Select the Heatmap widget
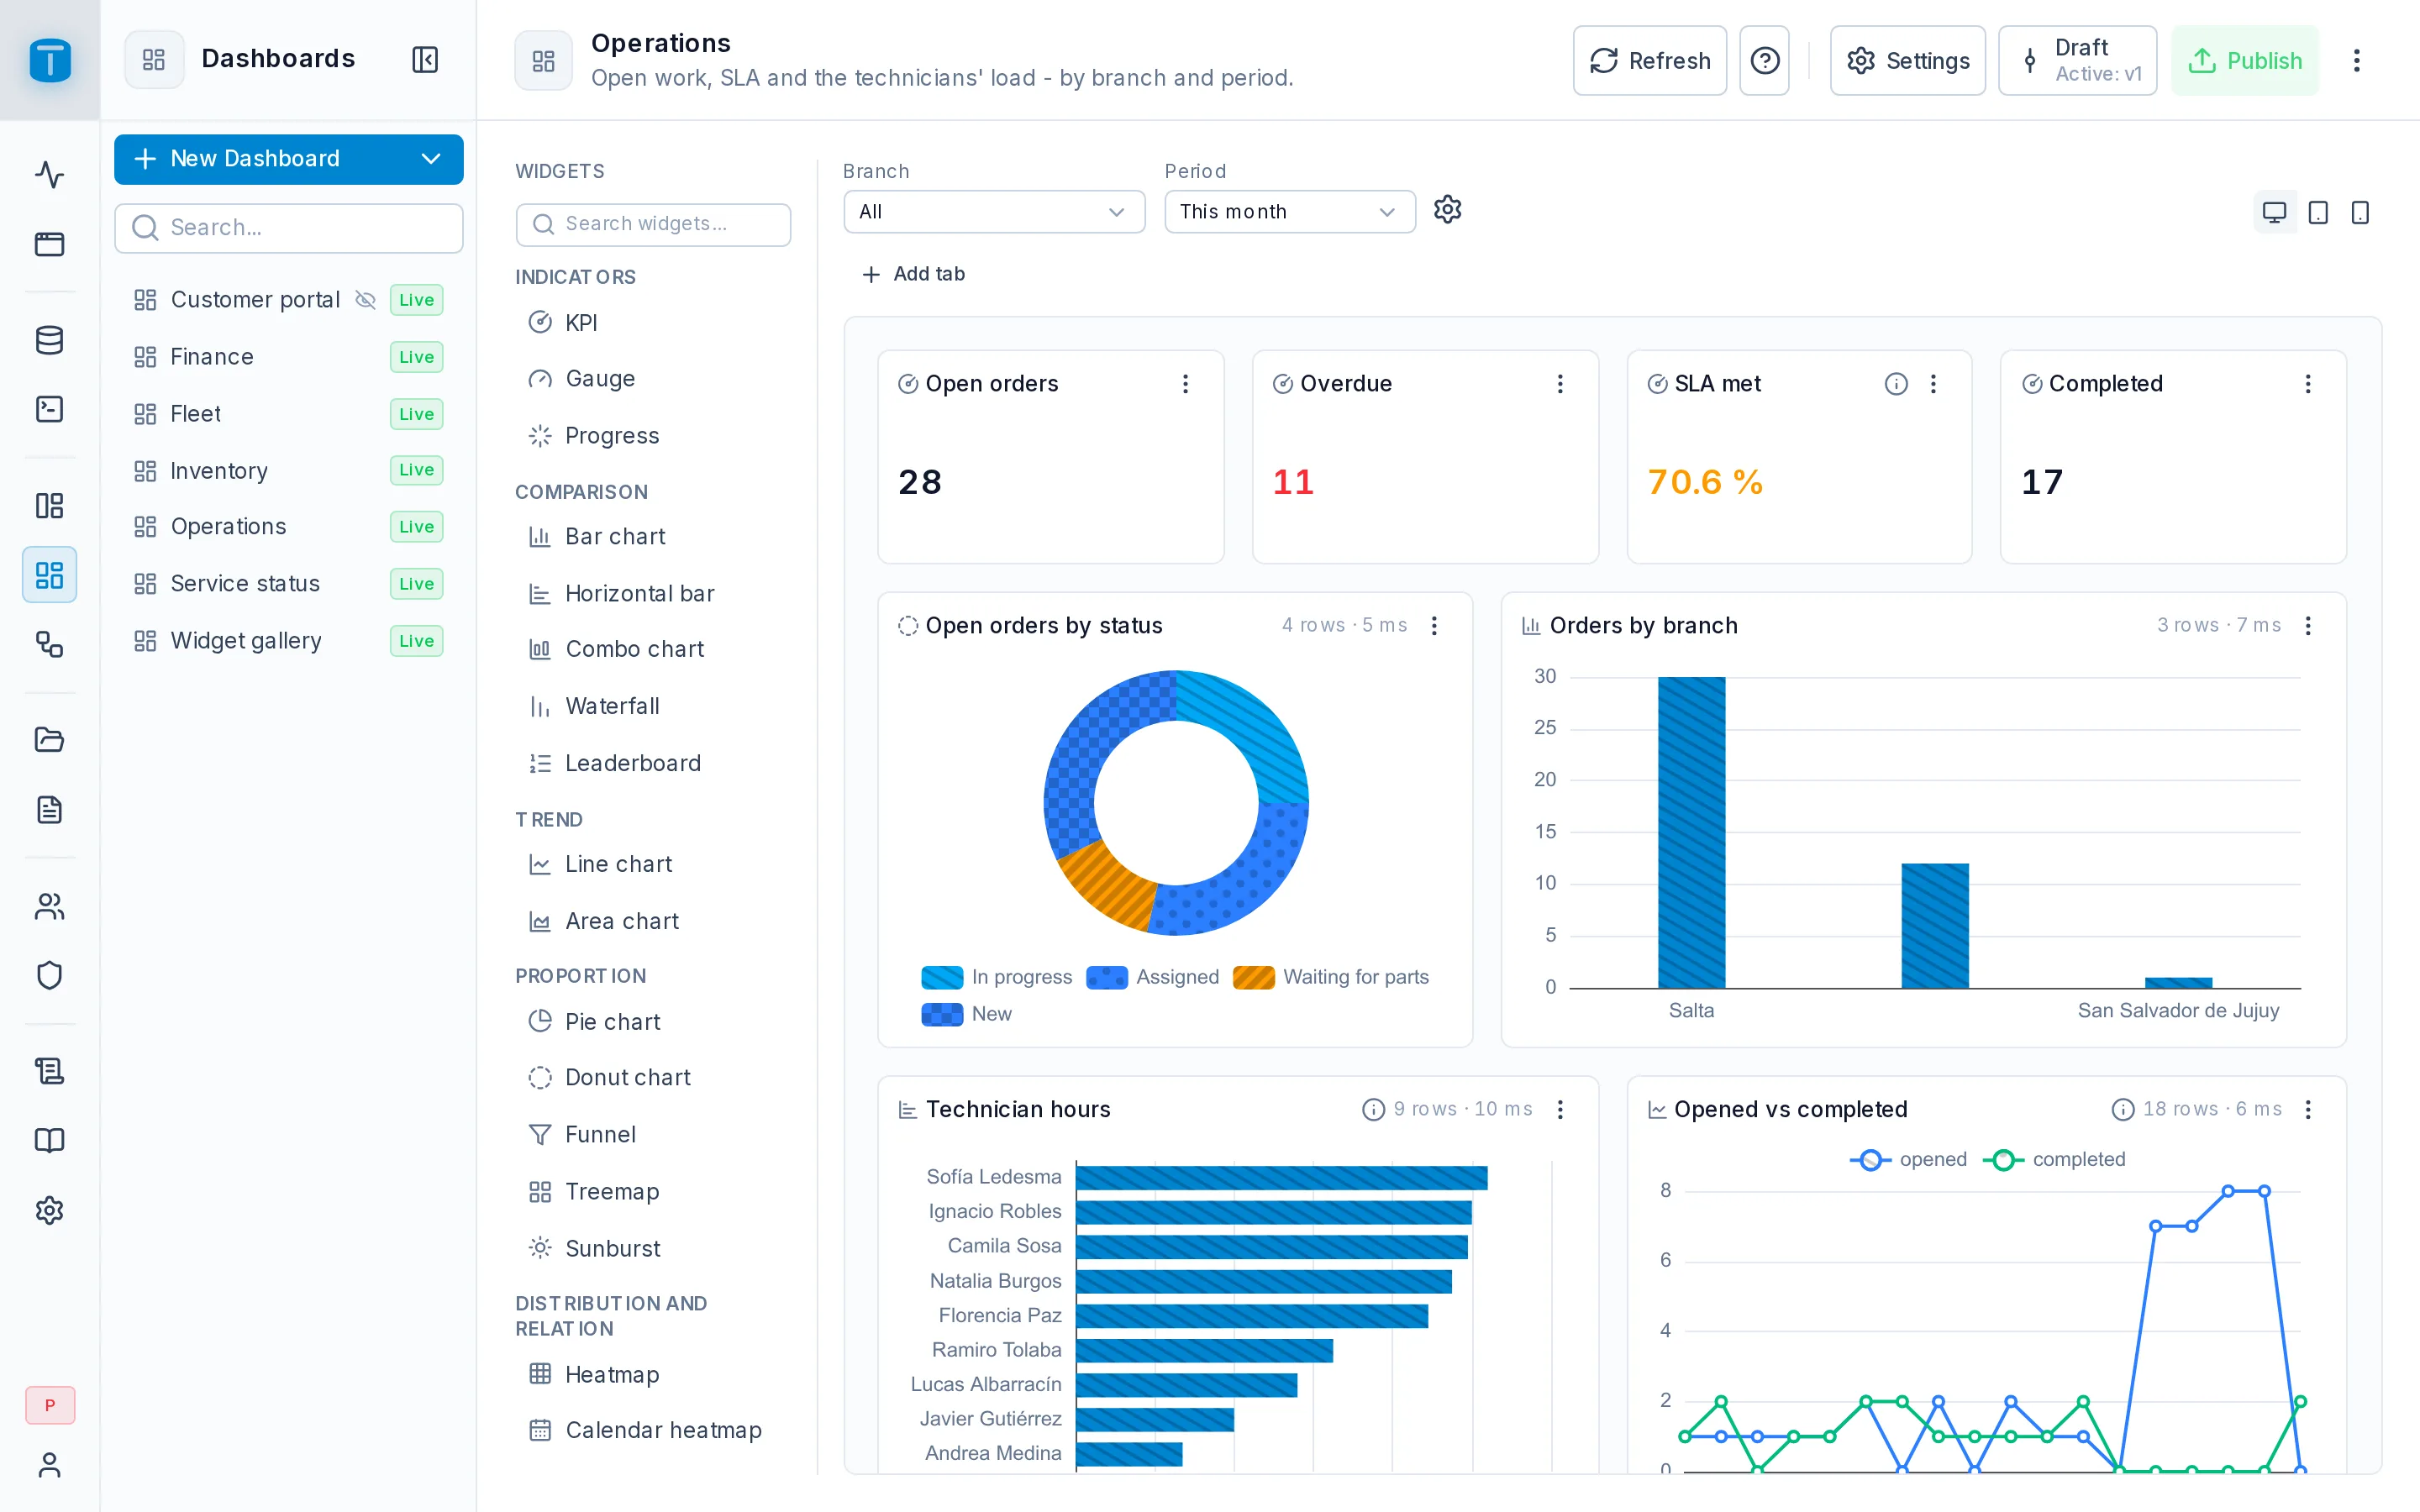The height and width of the screenshot is (1512, 2420). point(653,1375)
